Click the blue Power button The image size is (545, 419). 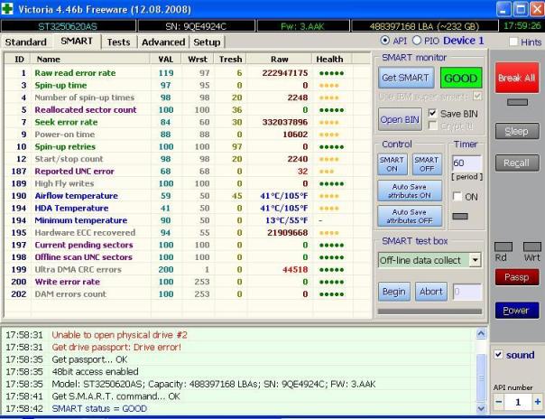point(516,311)
